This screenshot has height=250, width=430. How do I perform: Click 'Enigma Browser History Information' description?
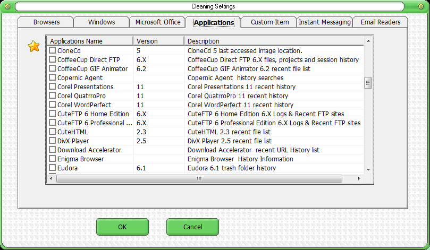[x=240, y=159]
